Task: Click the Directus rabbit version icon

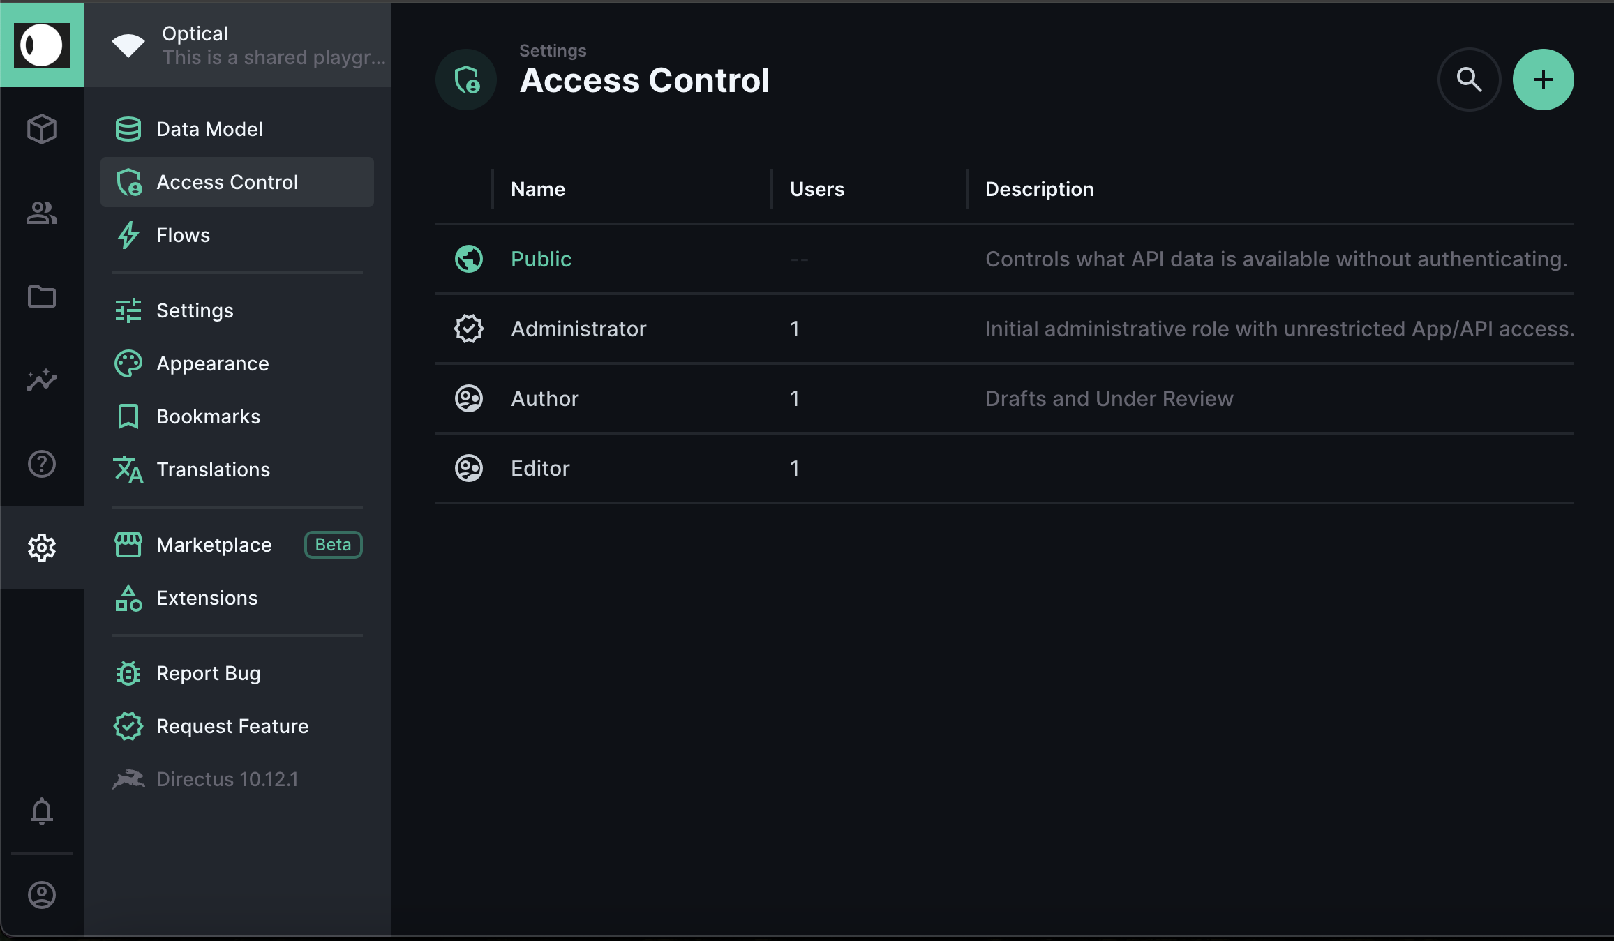Action: [x=128, y=779]
